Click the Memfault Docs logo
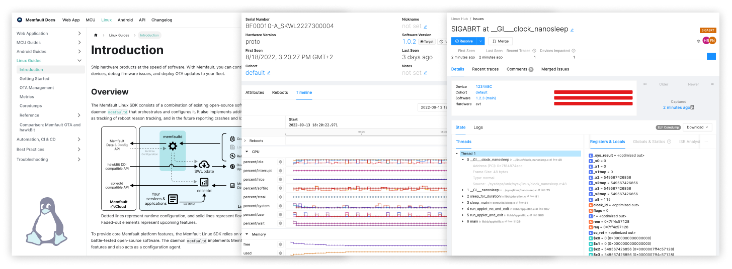 click(x=20, y=20)
